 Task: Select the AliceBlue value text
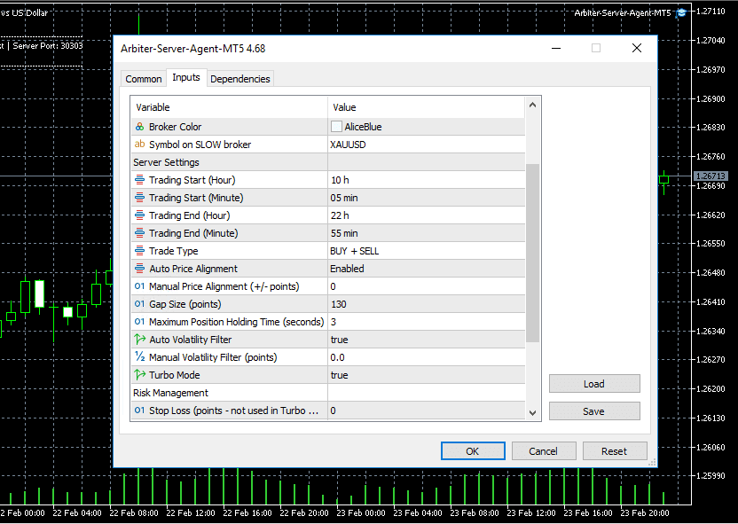(363, 127)
